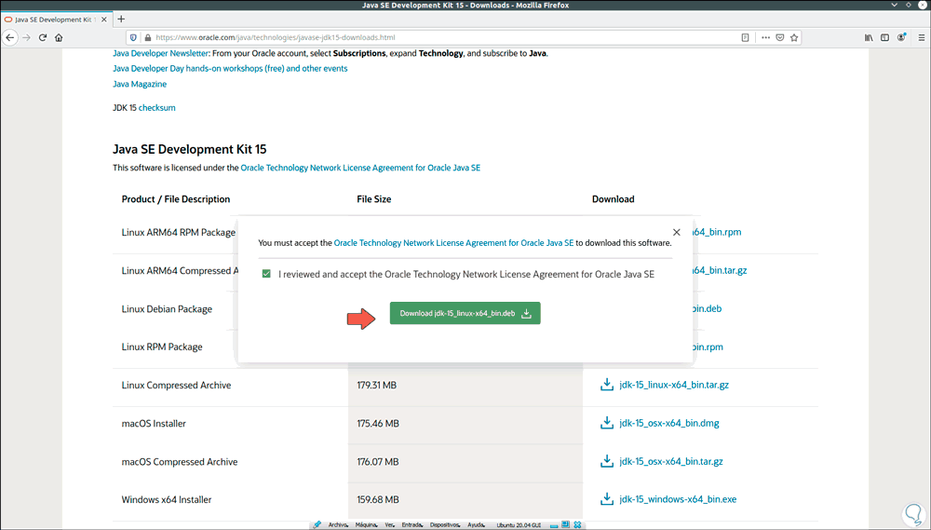Open the JDK 15 checksum link
Image resolution: width=931 pixels, height=530 pixels.
coord(156,108)
